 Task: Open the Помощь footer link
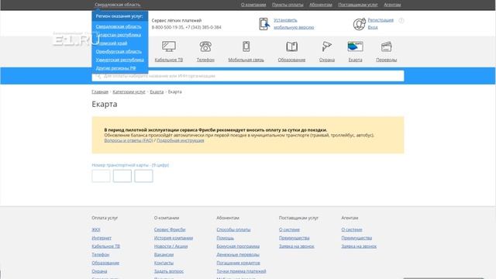pyautogui.click(x=226, y=238)
